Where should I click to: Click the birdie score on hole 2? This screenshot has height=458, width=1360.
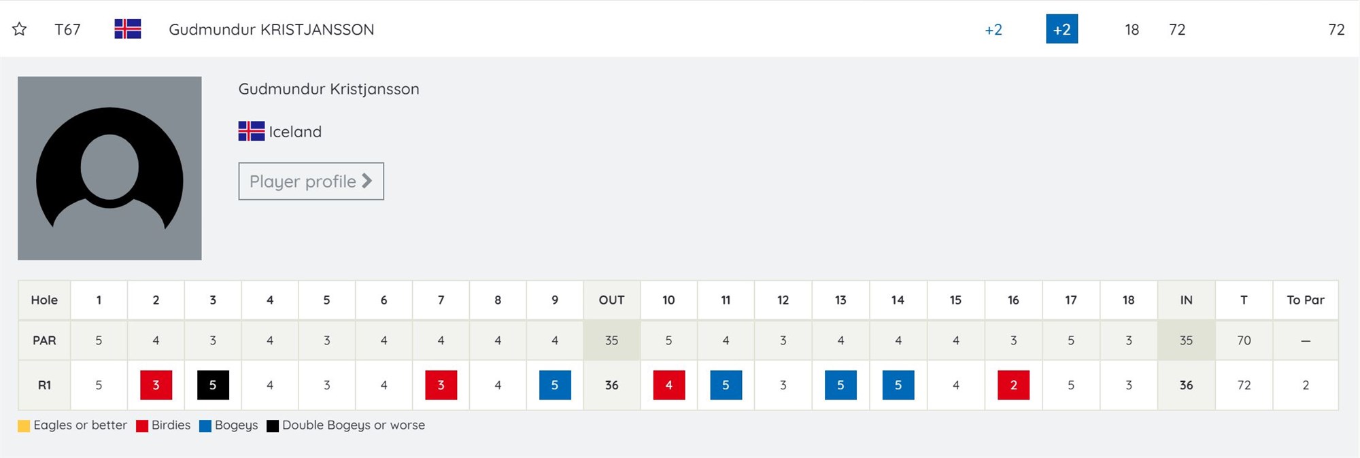click(156, 385)
